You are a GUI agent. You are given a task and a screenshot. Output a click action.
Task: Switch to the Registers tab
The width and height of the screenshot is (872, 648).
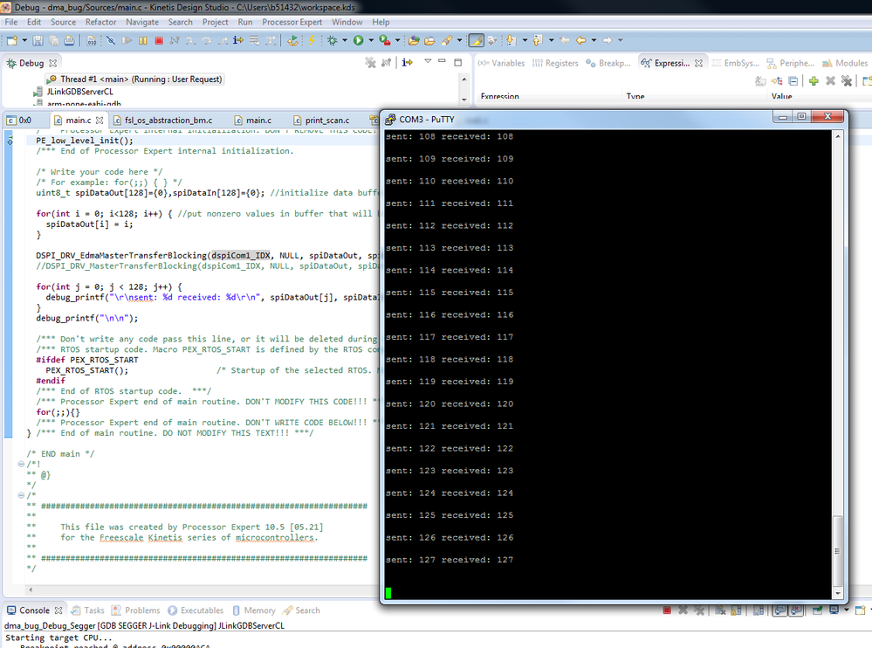[555, 64]
